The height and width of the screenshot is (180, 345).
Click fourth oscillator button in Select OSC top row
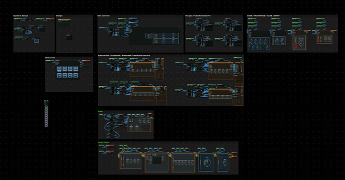coord(75,69)
